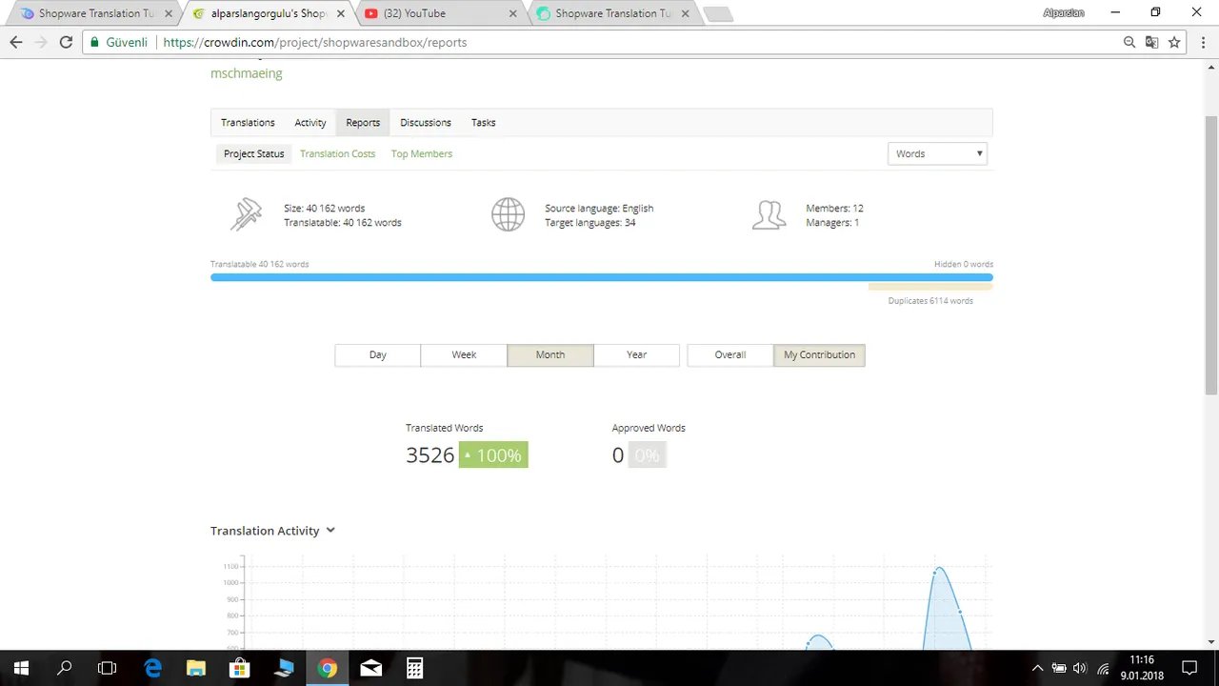Screen dimensions: 1219x686
Task: Click the Chrome profile name Alparslan
Action: [1064, 13]
